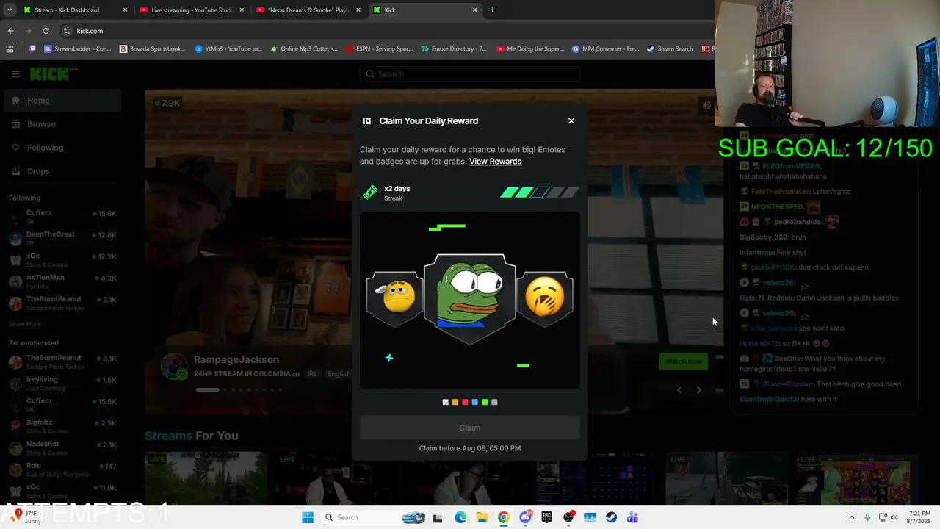Open the Me Doing the Super bookmark
This screenshot has height=529, width=940.
530,49
